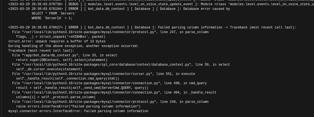
Task: Click the "struct.error: unpack requires a buffer" line
Action: (x=57, y=41)
